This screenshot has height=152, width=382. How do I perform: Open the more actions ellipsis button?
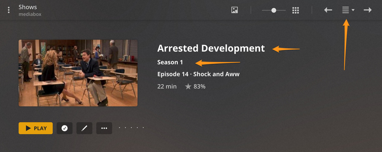(104, 128)
